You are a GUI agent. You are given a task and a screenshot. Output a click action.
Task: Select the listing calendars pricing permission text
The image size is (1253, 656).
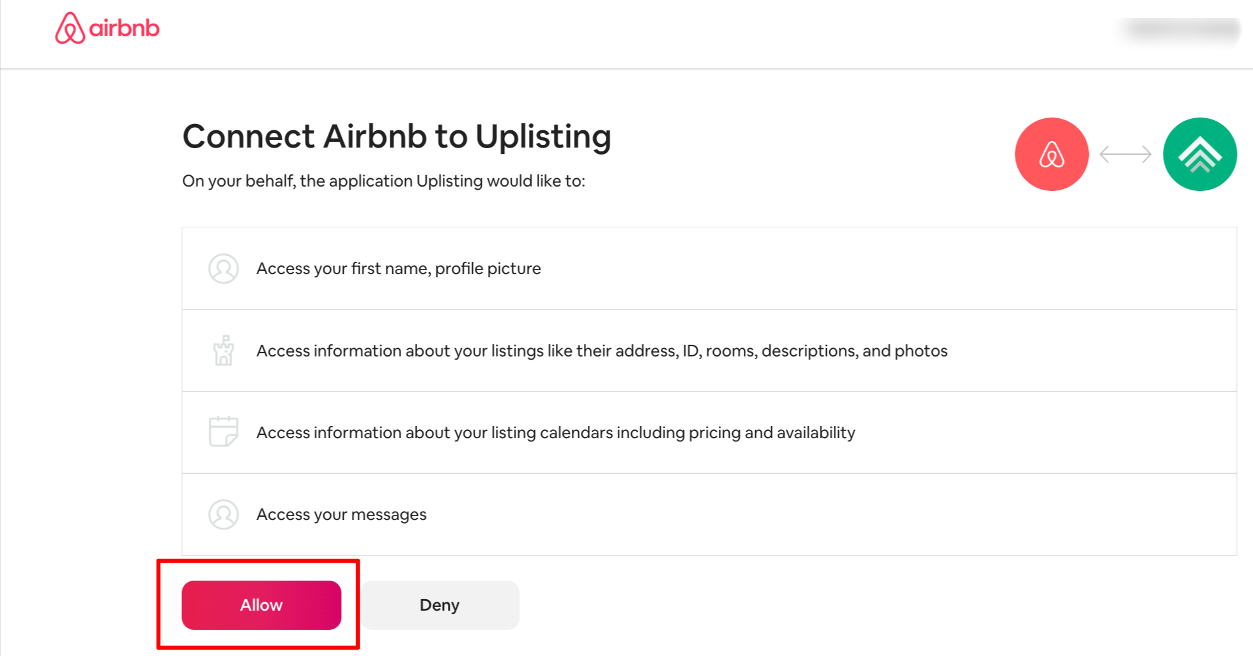[555, 432]
